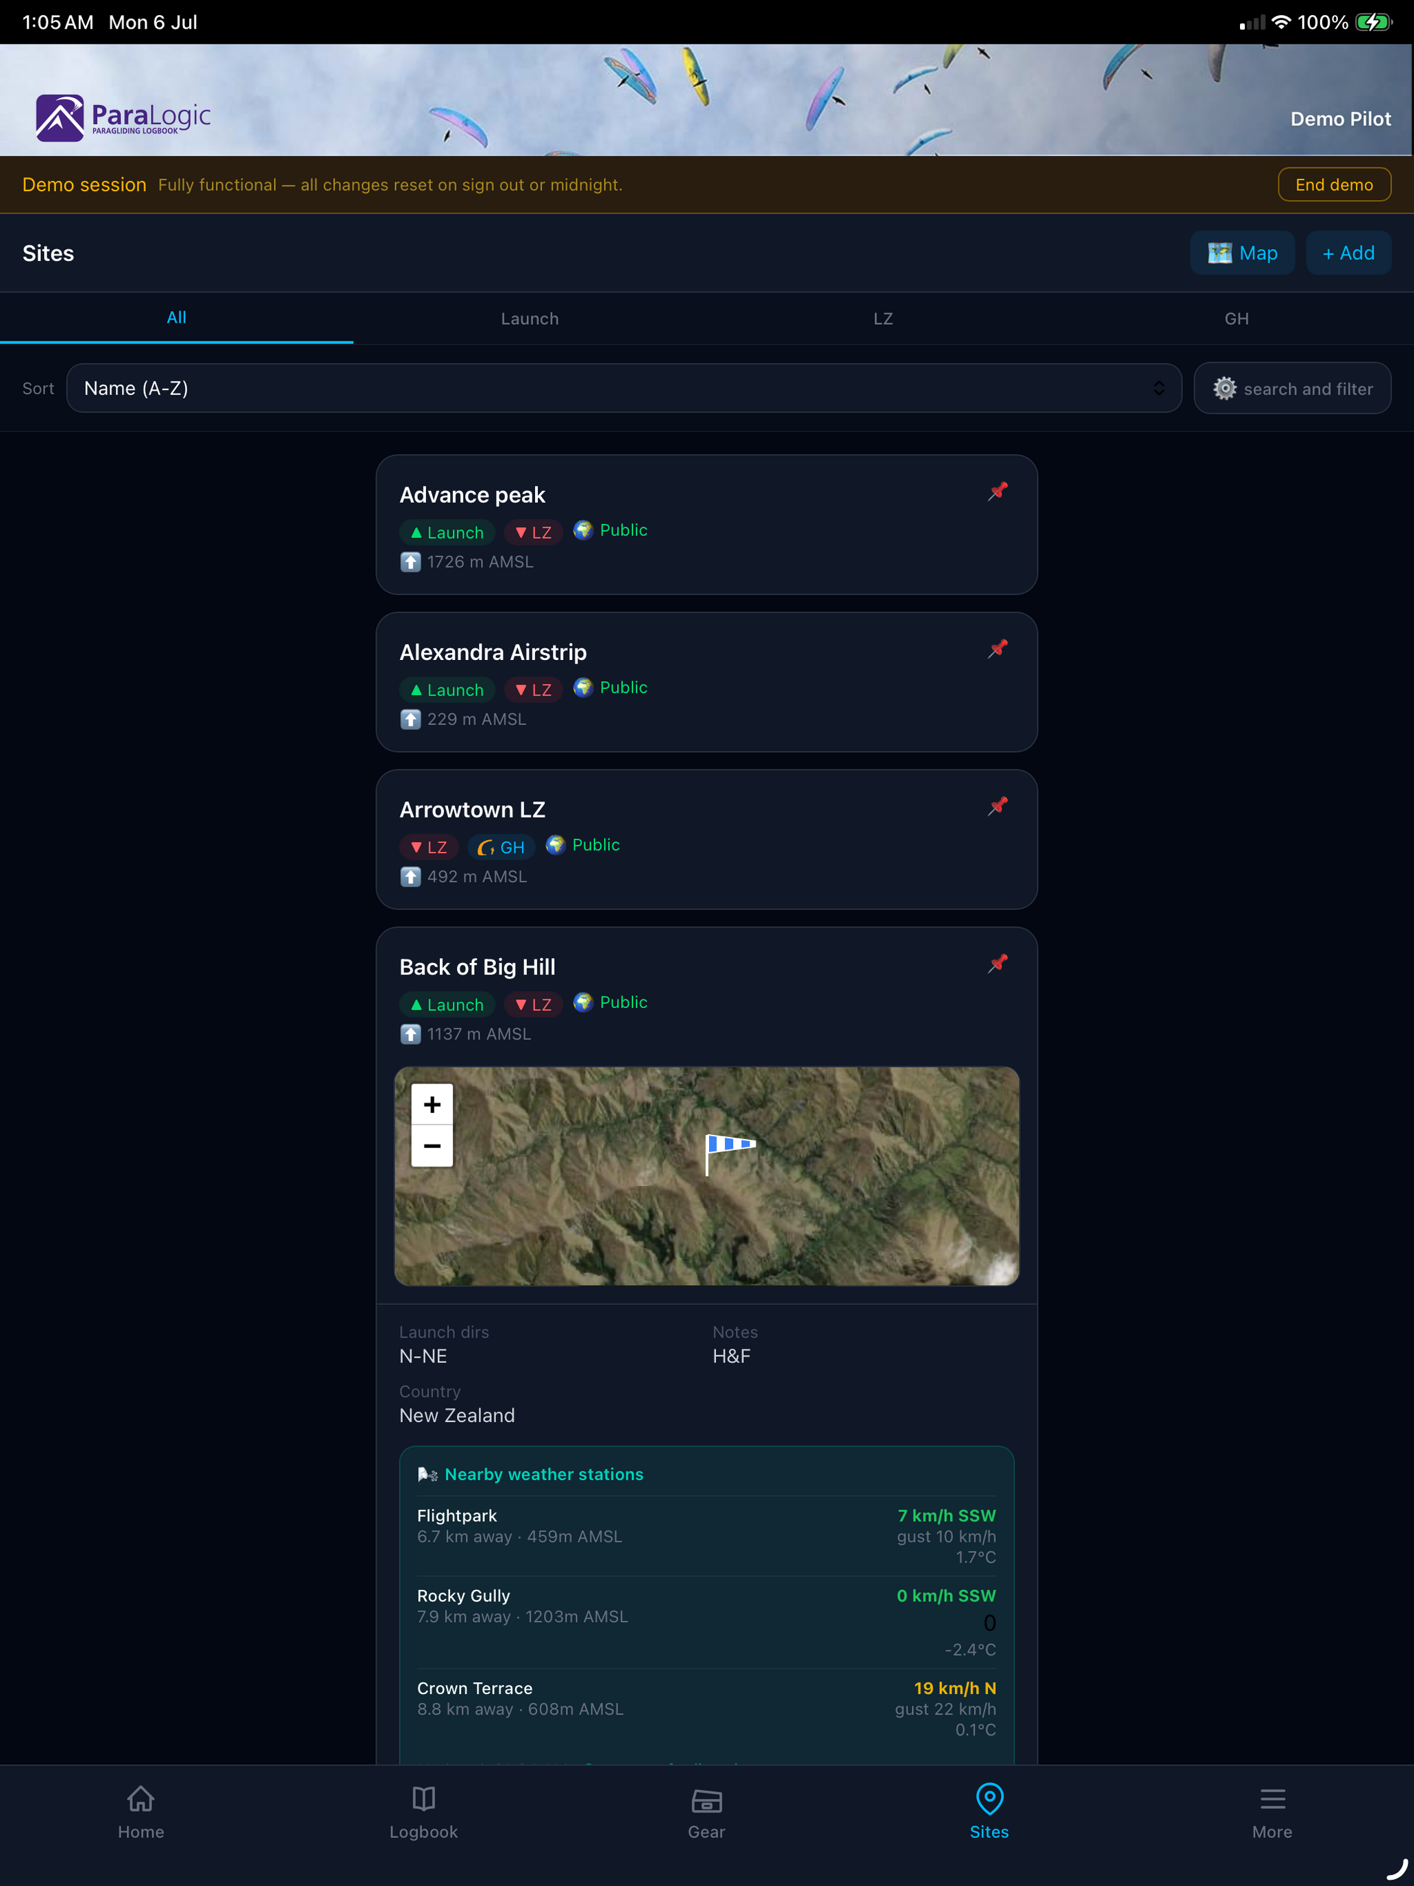Image resolution: width=1414 pixels, height=1886 pixels.
Task: Click the 19 km/h N wind reading
Action: 954,1688
